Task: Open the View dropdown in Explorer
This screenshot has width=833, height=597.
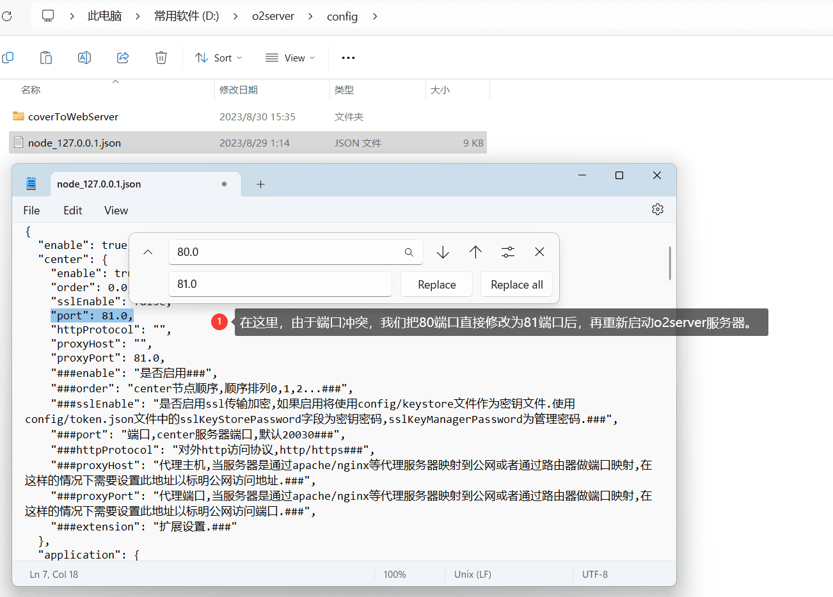Action: coord(290,58)
